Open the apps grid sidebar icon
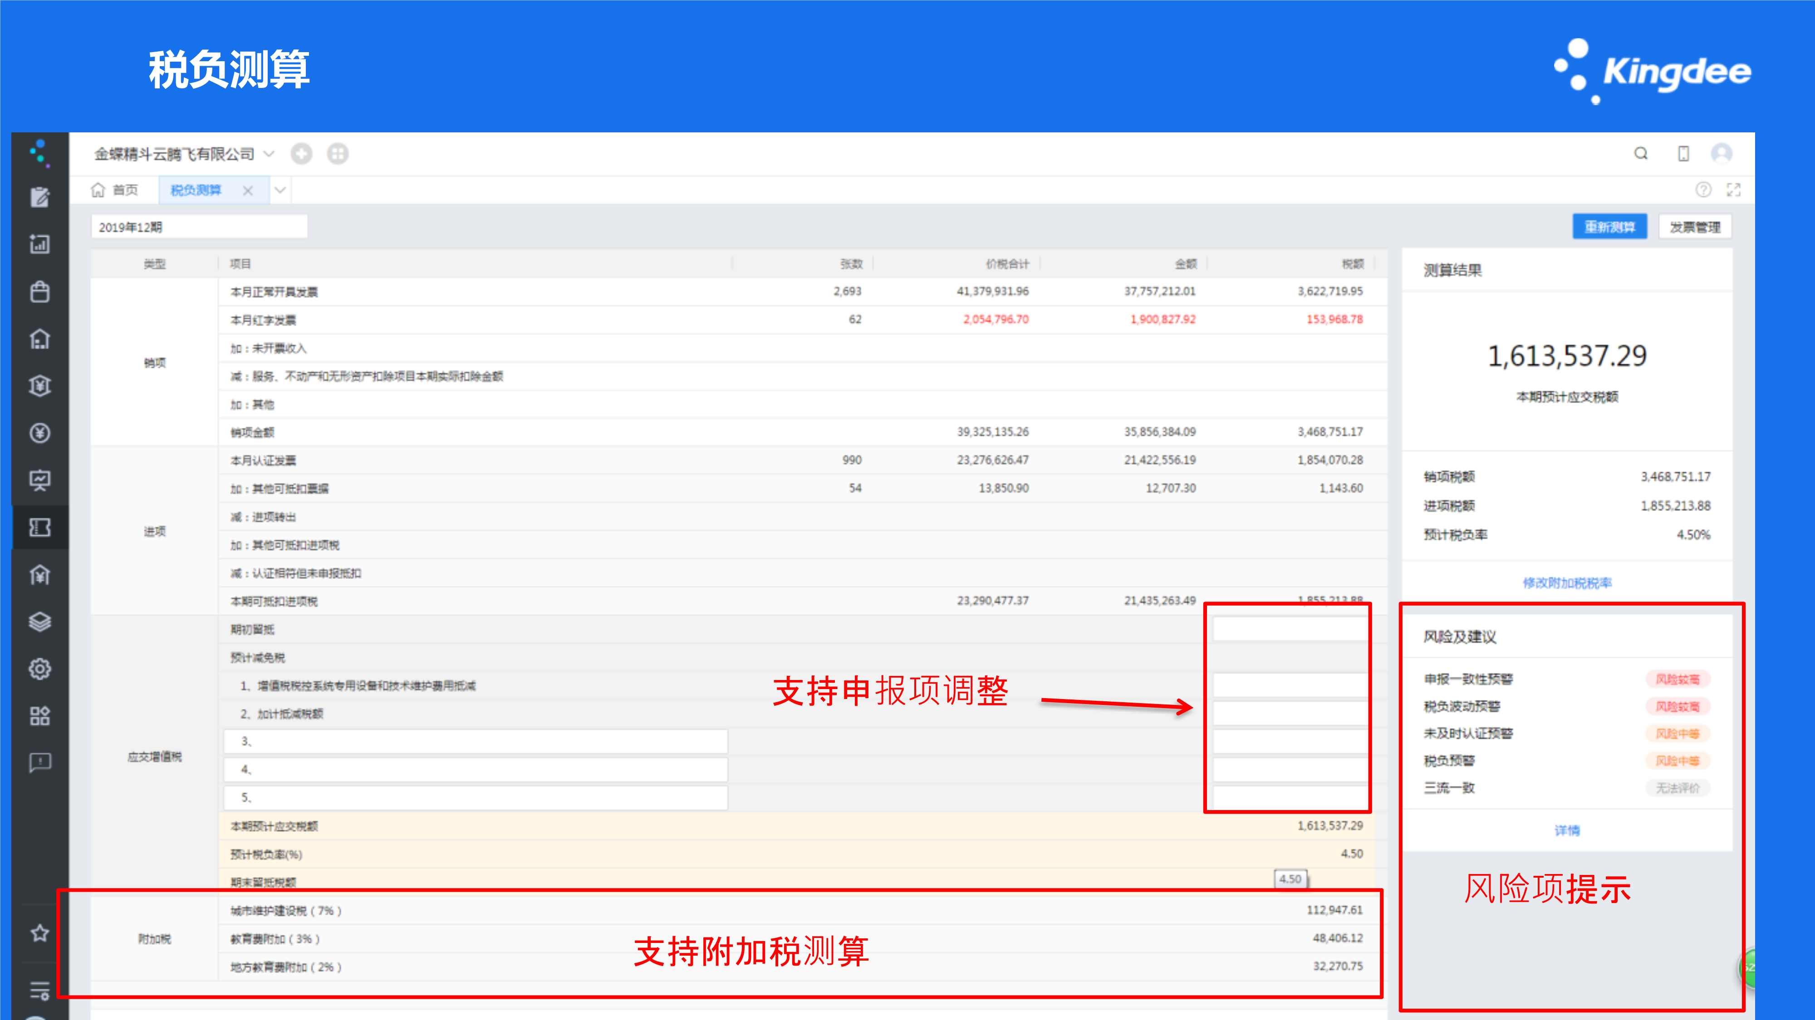Screen dimensions: 1815x1020 pos(39,716)
